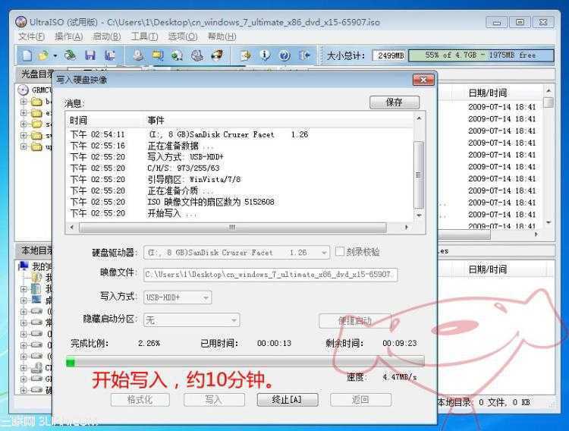Click the My Computer icon in local tree
Viewport: 569px width, 431px height.
pos(24,266)
